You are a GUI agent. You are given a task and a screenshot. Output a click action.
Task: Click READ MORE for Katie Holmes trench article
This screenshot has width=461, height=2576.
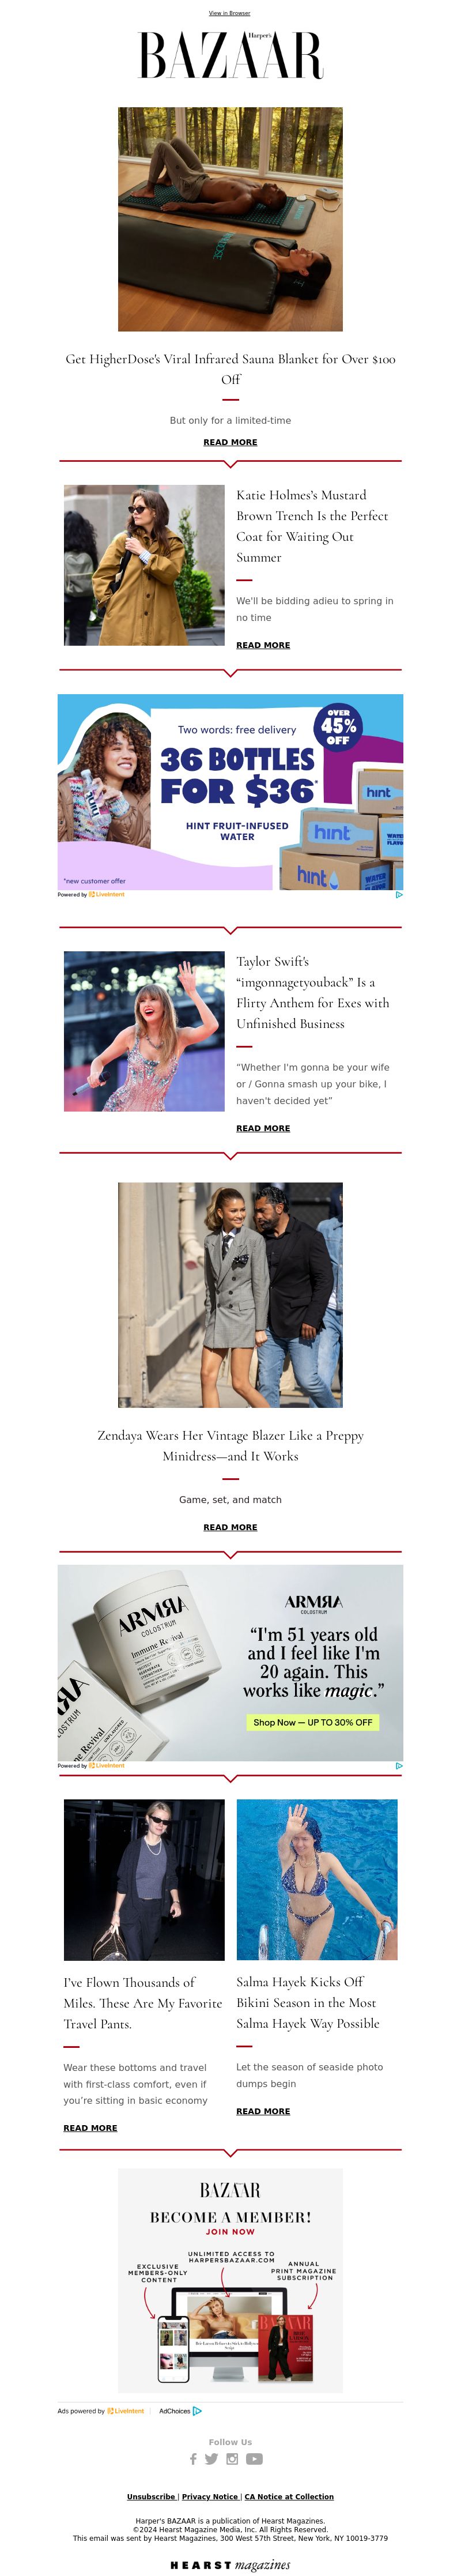click(263, 645)
